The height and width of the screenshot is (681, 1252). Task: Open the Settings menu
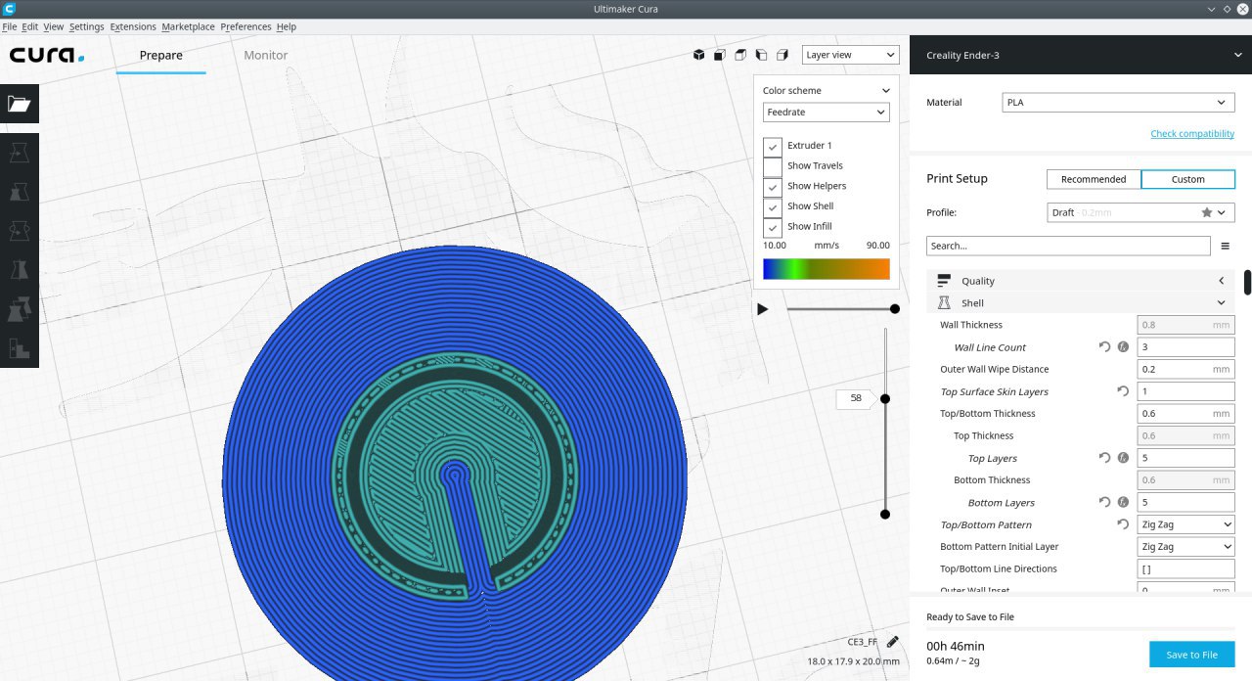[x=87, y=26]
